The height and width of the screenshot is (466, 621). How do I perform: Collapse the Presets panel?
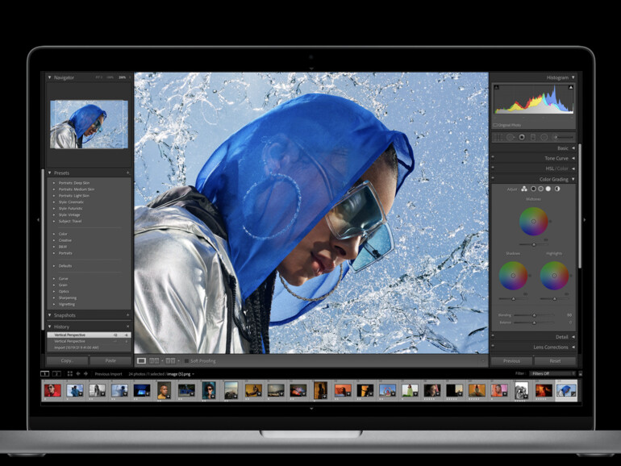(49, 173)
